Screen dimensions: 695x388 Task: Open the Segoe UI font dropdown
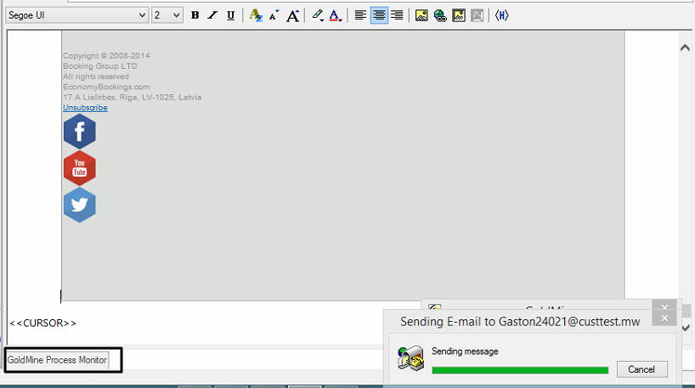coord(141,15)
